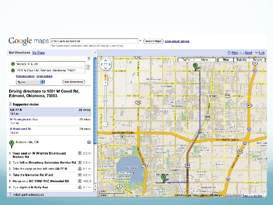Collapse the Suggested routes section

click(x=11, y=104)
